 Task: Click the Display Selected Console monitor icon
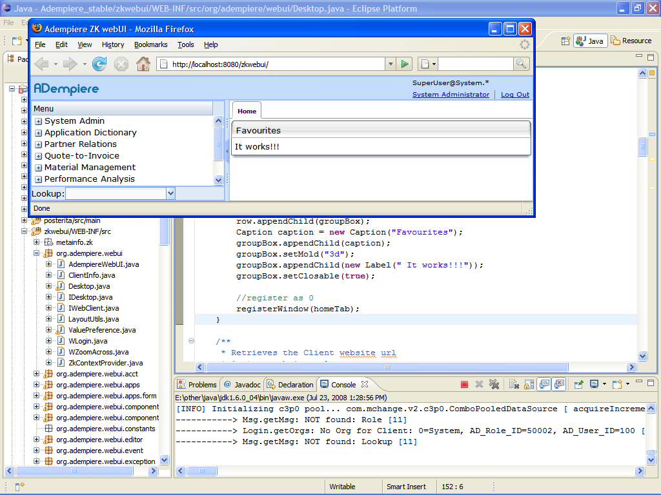(x=595, y=384)
